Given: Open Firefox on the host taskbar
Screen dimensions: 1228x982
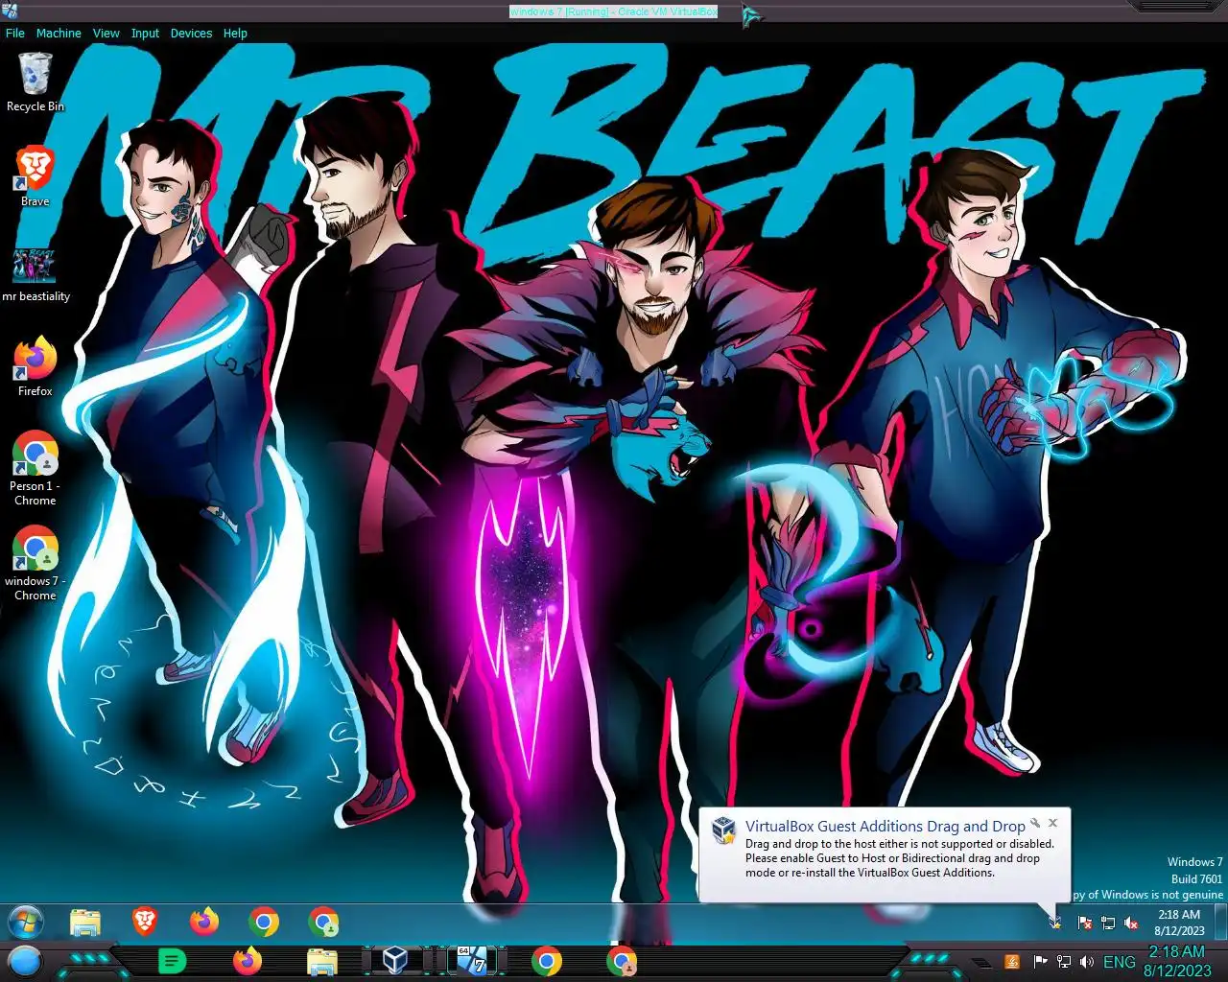Looking at the screenshot, I should [248, 960].
